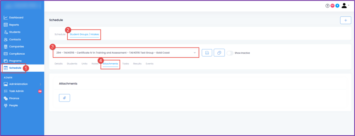355x136 pixels.
Task: Click the Schedule calendar icon
Action: tap(6, 68)
